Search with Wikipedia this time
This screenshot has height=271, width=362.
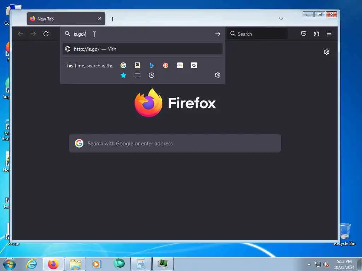point(194,65)
